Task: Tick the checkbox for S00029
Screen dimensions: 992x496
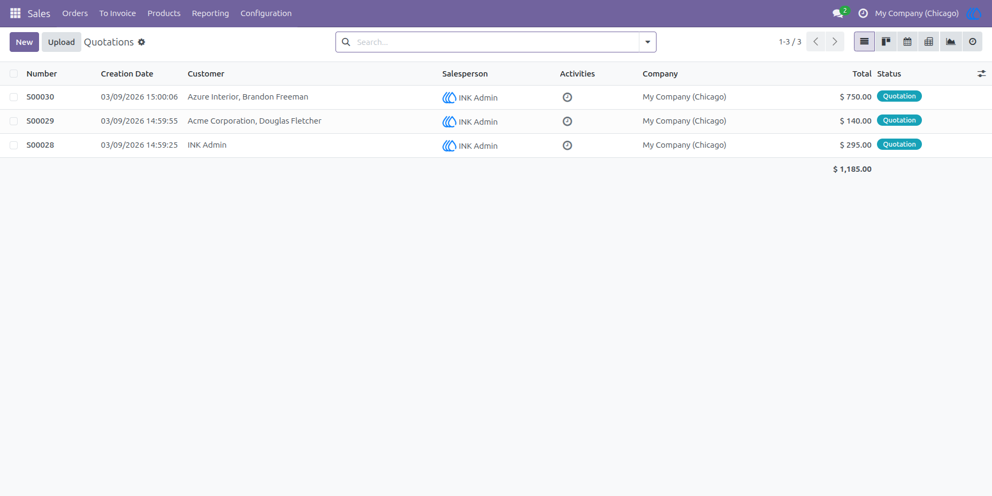Action: tap(14, 121)
